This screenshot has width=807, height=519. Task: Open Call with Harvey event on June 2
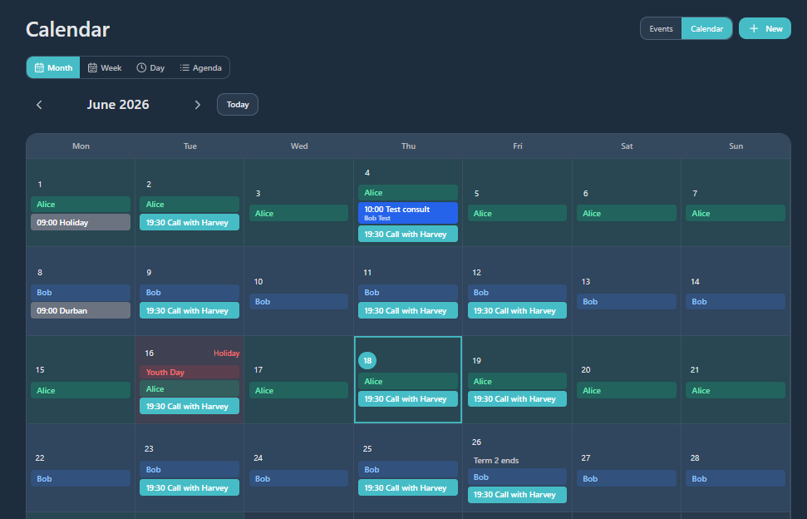[189, 222]
